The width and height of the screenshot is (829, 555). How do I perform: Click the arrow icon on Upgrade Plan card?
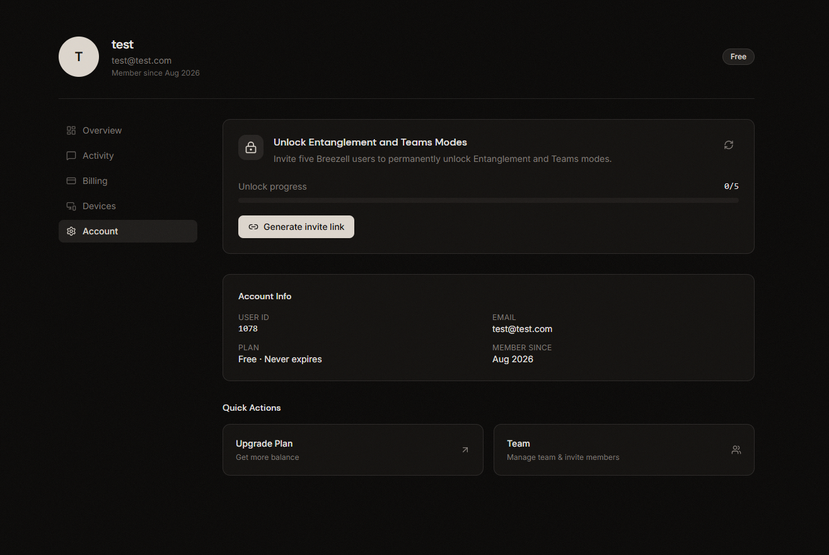click(465, 450)
